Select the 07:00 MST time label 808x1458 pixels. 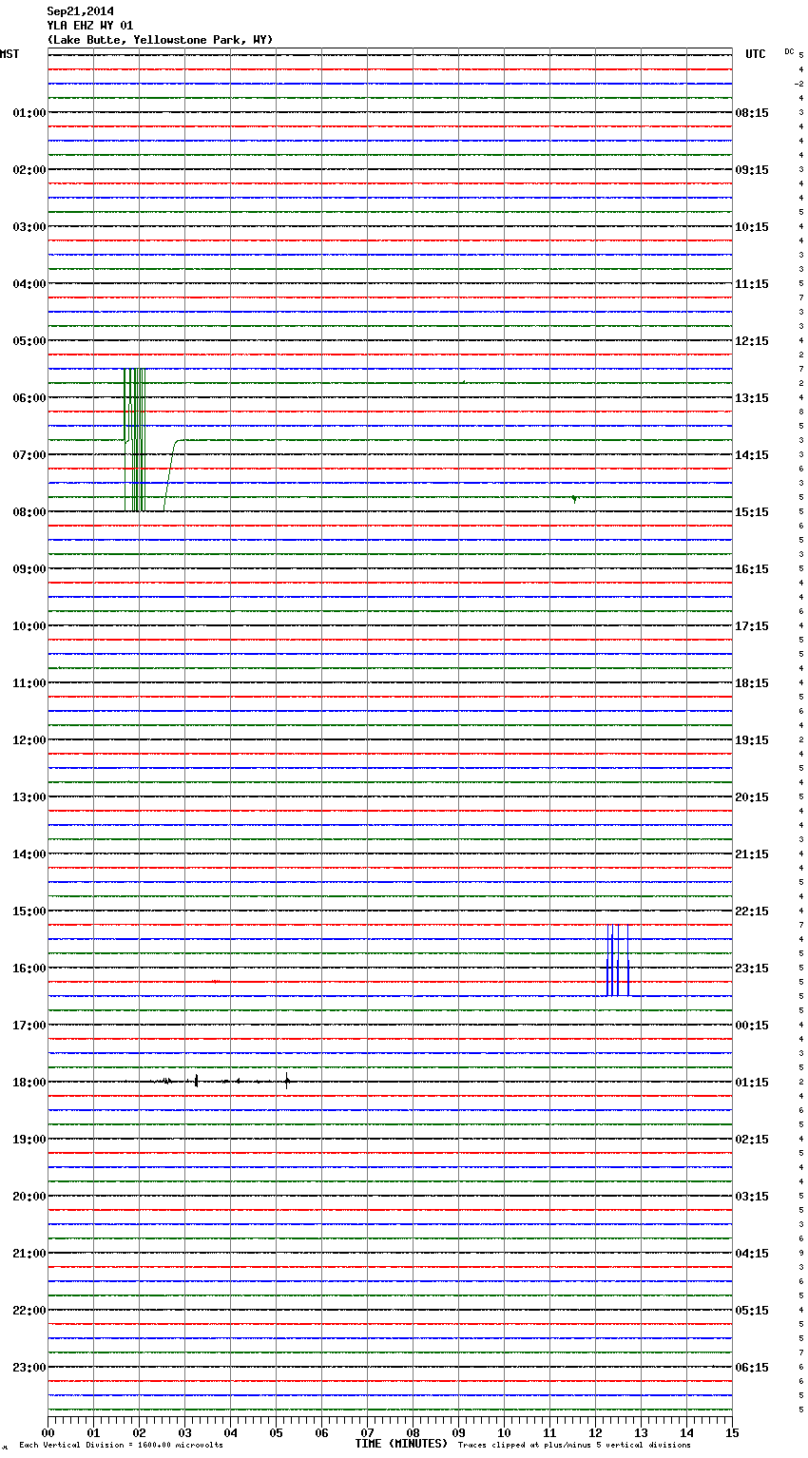[29, 455]
